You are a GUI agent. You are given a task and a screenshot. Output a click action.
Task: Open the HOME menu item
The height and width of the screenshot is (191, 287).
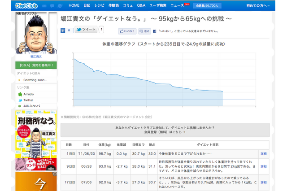74,5
